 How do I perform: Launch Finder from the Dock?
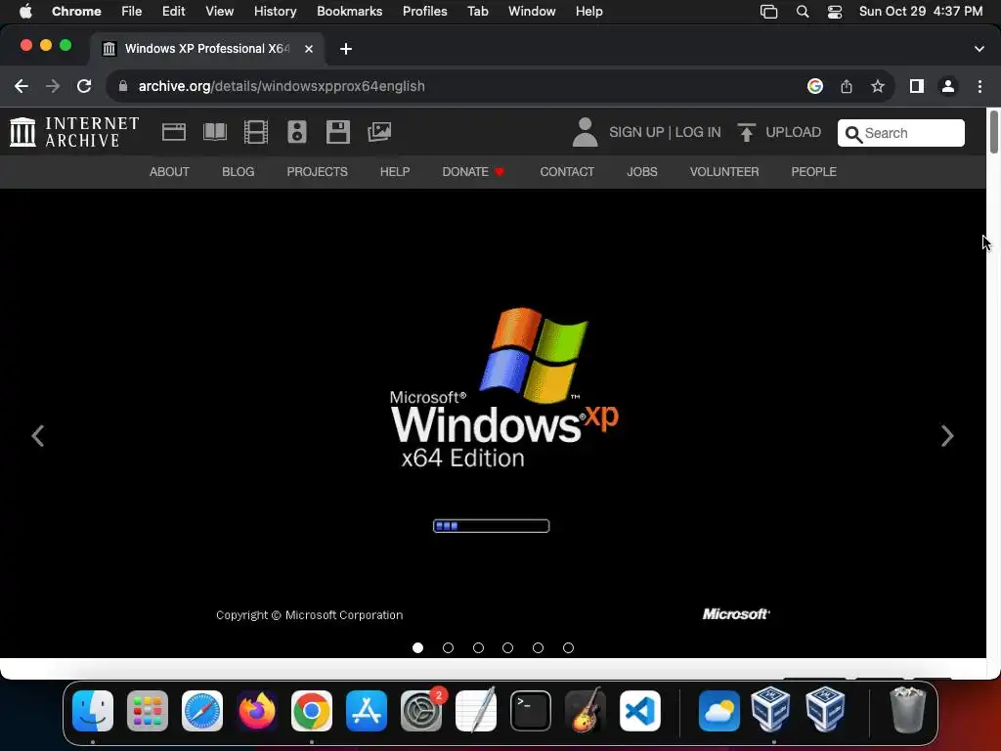(93, 711)
